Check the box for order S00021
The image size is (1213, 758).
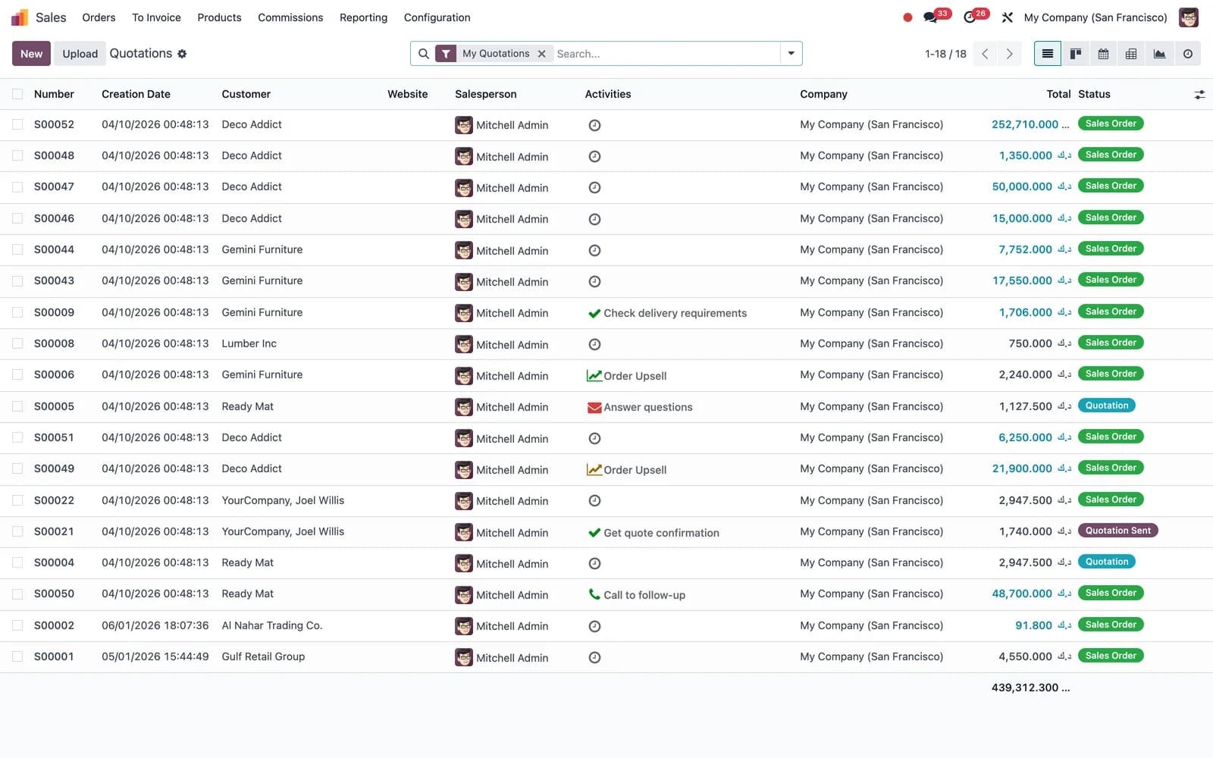coord(17,531)
